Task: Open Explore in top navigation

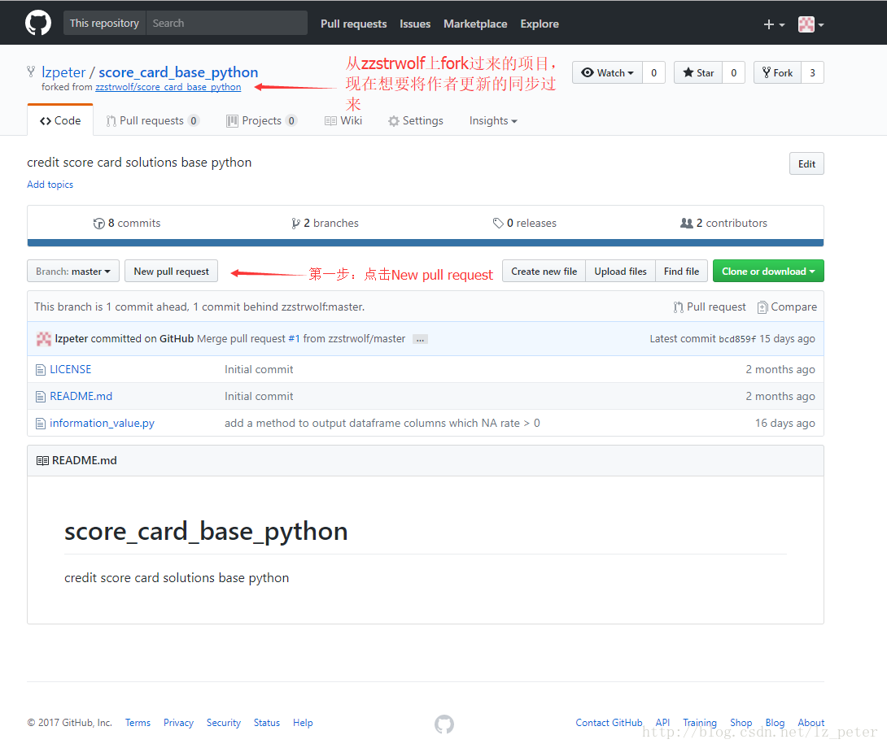Action: (x=540, y=24)
